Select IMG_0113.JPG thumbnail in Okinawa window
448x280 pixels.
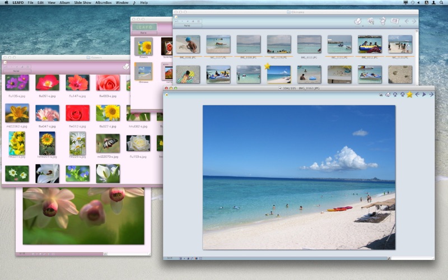(400, 44)
